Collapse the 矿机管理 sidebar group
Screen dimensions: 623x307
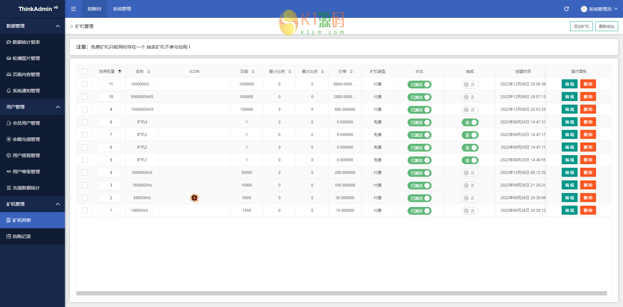(x=32, y=204)
